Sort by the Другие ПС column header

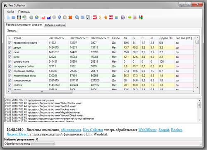166,38
